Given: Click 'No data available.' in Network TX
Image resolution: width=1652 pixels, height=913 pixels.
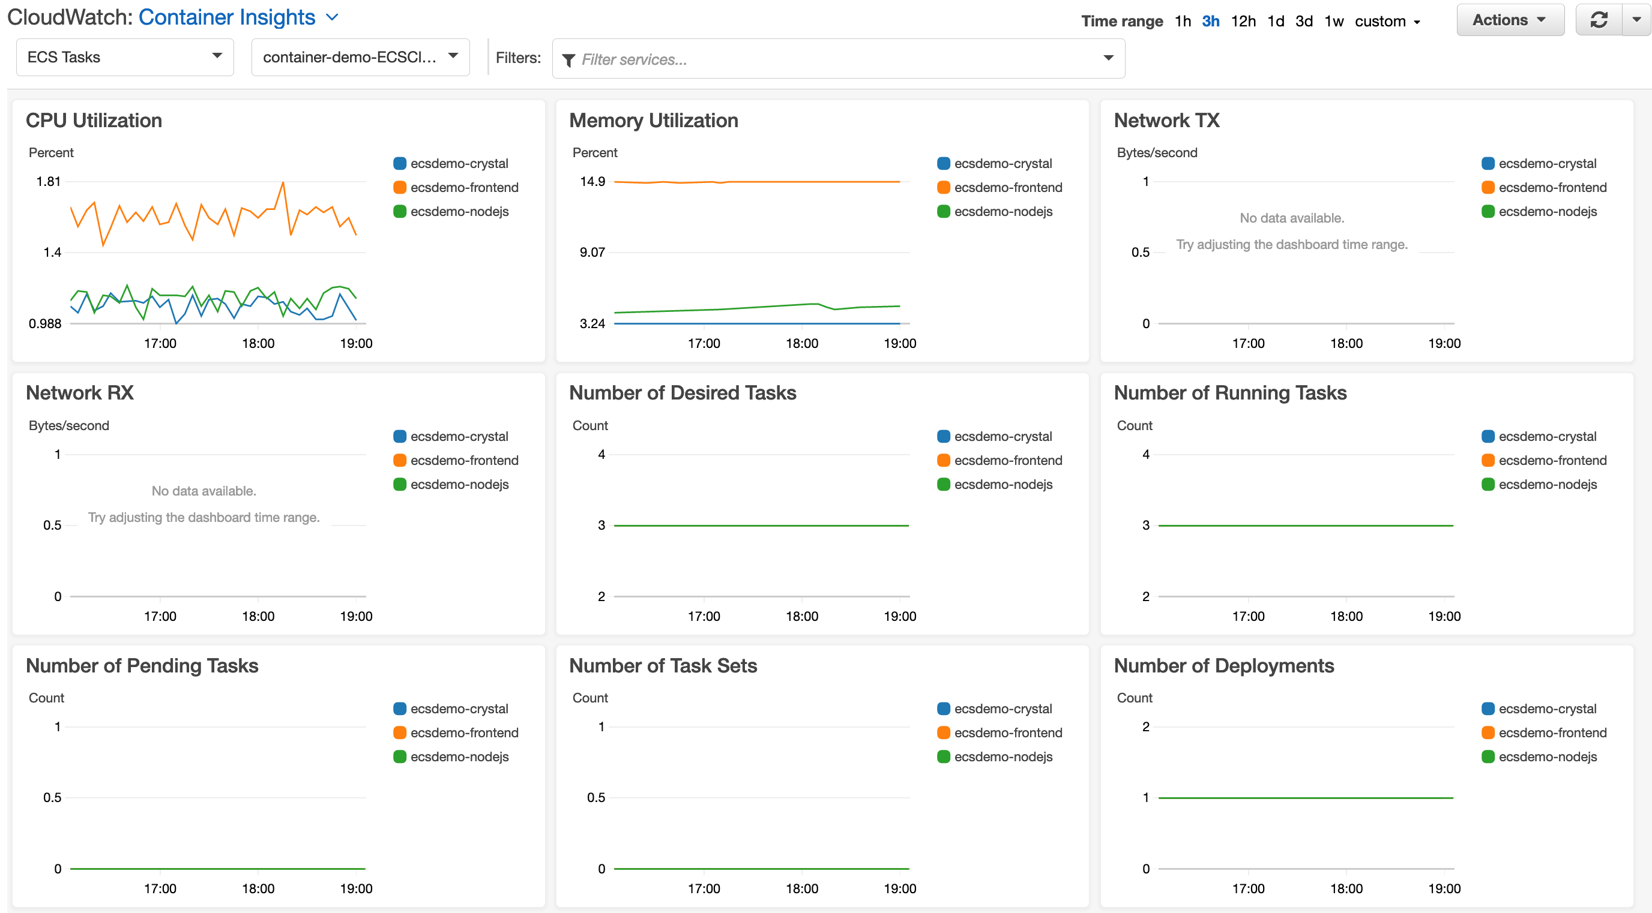Looking at the screenshot, I should [x=1292, y=218].
